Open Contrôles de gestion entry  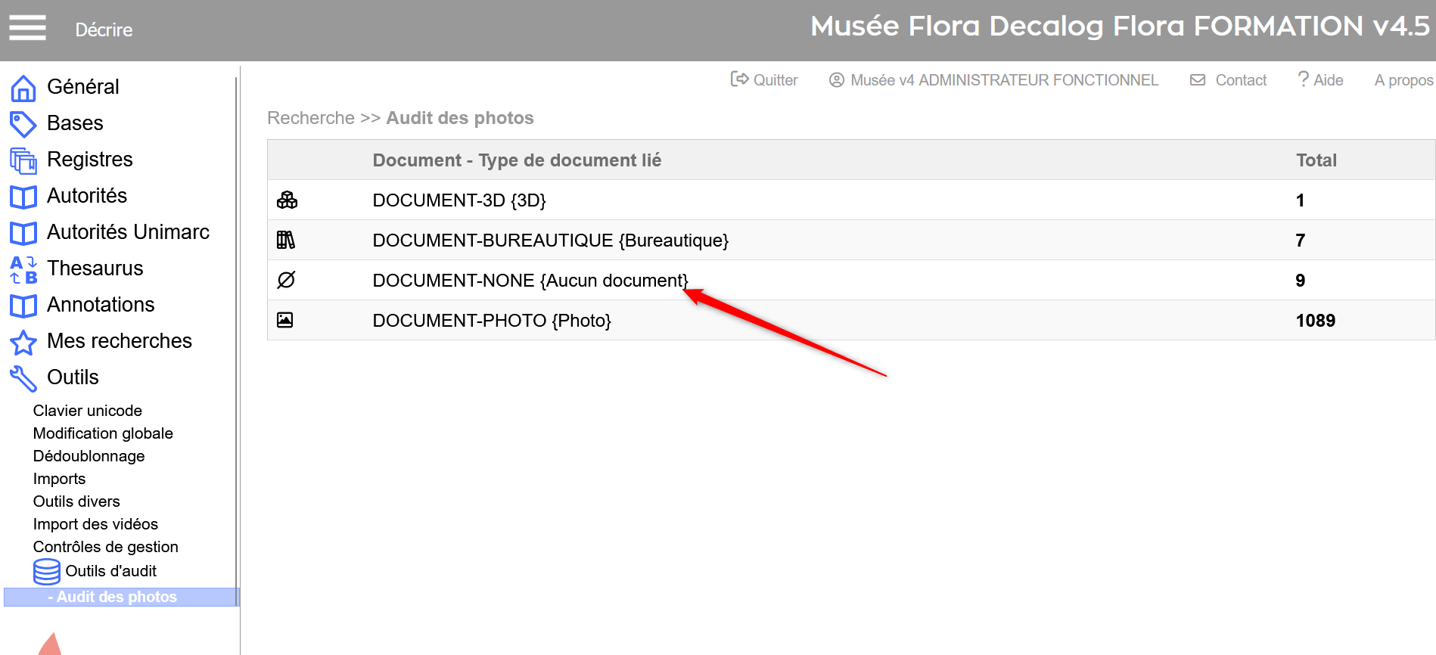point(105,547)
